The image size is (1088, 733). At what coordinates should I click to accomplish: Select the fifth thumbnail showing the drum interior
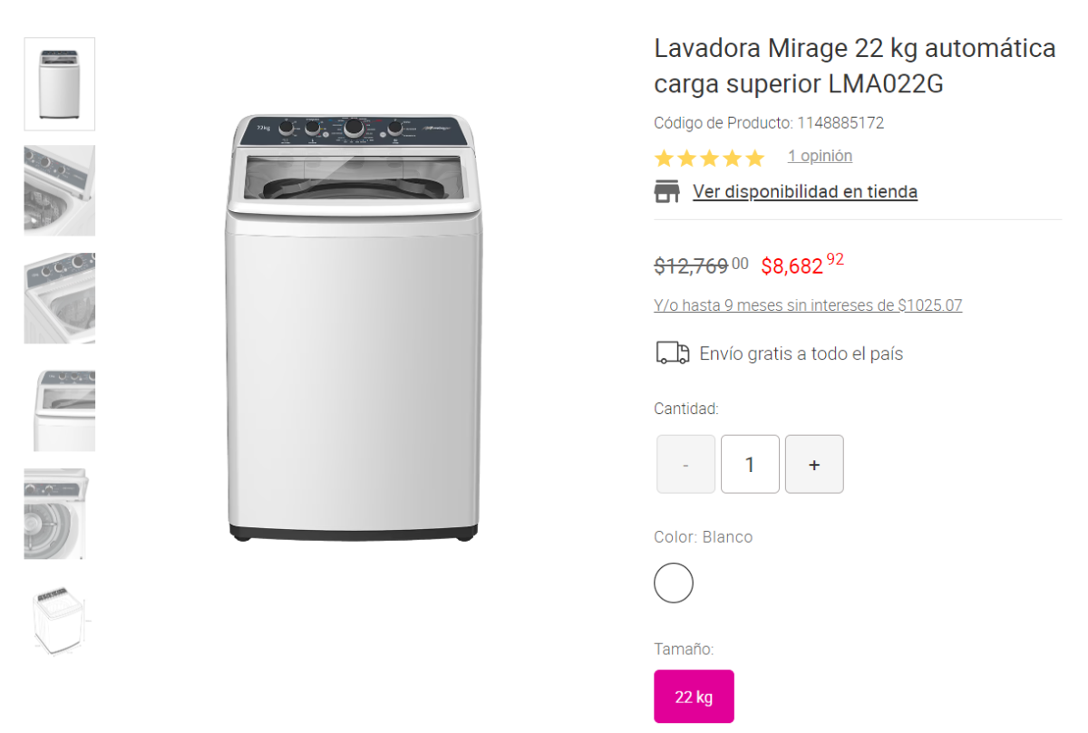[x=59, y=514]
